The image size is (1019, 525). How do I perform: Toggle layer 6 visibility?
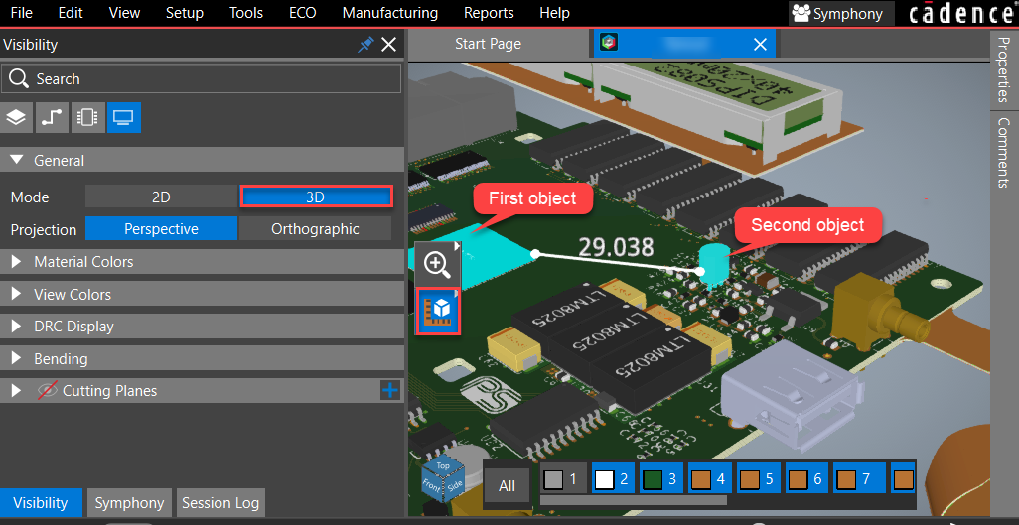click(807, 479)
